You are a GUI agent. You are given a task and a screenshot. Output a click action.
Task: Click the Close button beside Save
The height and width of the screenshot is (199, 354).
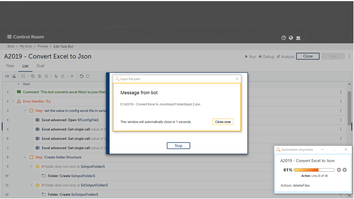click(x=308, y=56)
